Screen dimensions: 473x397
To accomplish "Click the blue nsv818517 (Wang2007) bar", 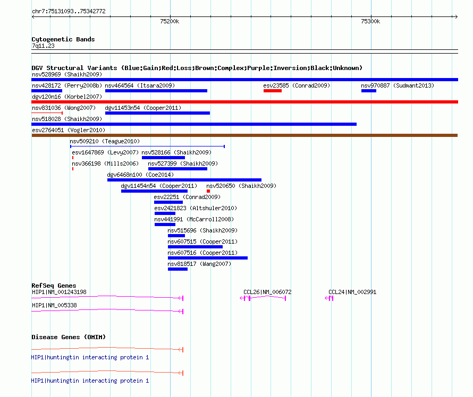I will click(178, 269).
